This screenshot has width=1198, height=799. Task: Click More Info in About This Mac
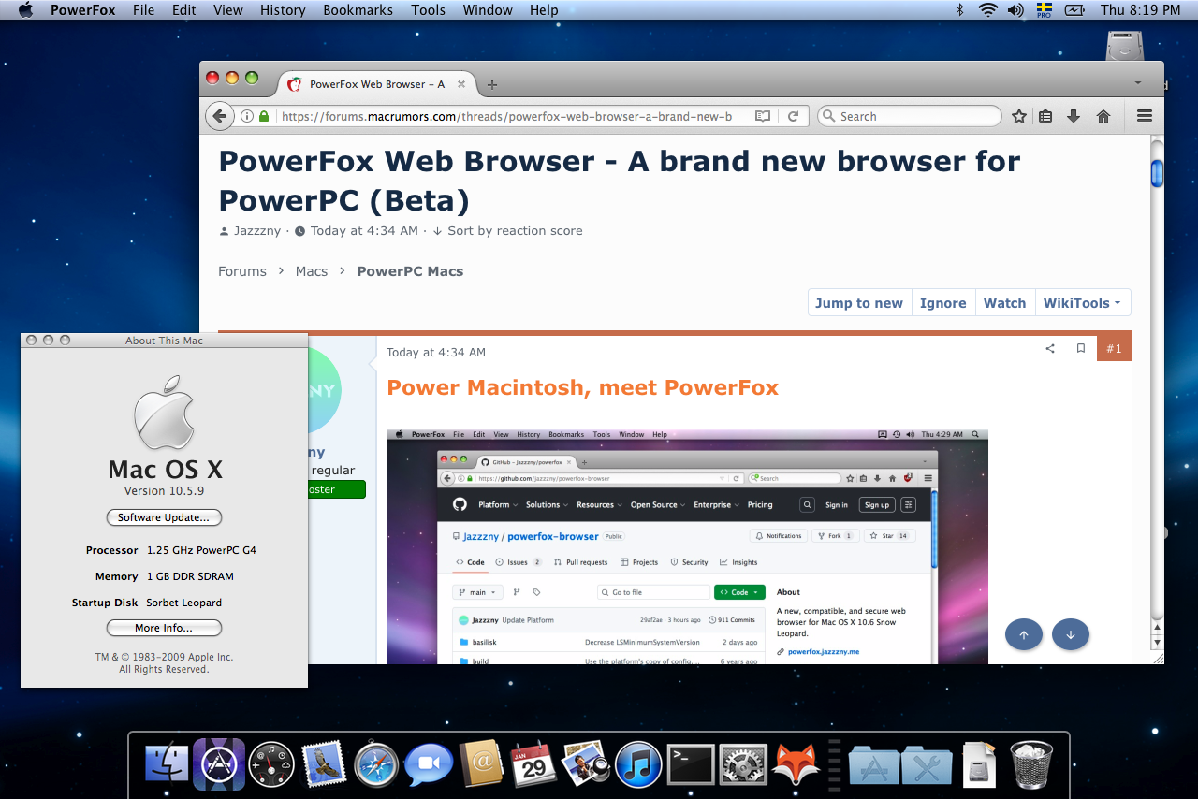[x=164, y=628]
